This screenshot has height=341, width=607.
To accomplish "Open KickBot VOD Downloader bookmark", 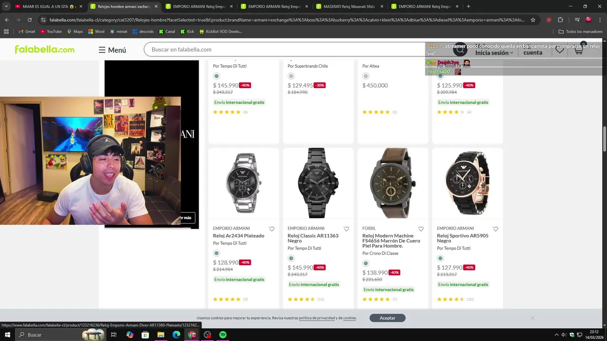I will click(221, 31).
